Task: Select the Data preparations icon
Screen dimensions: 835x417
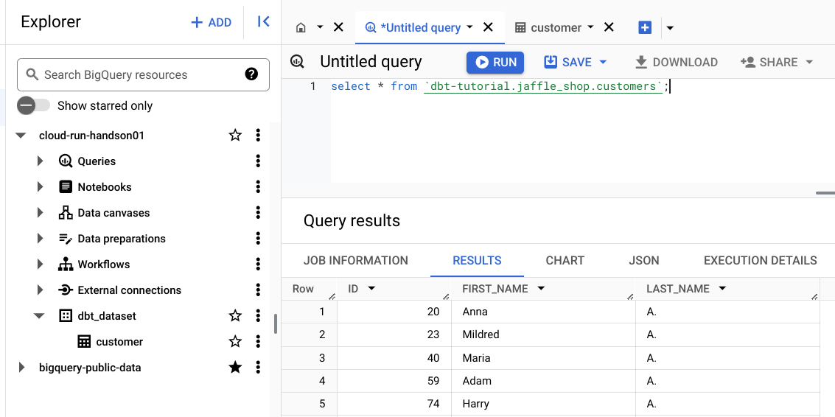Action: (66, 238)
